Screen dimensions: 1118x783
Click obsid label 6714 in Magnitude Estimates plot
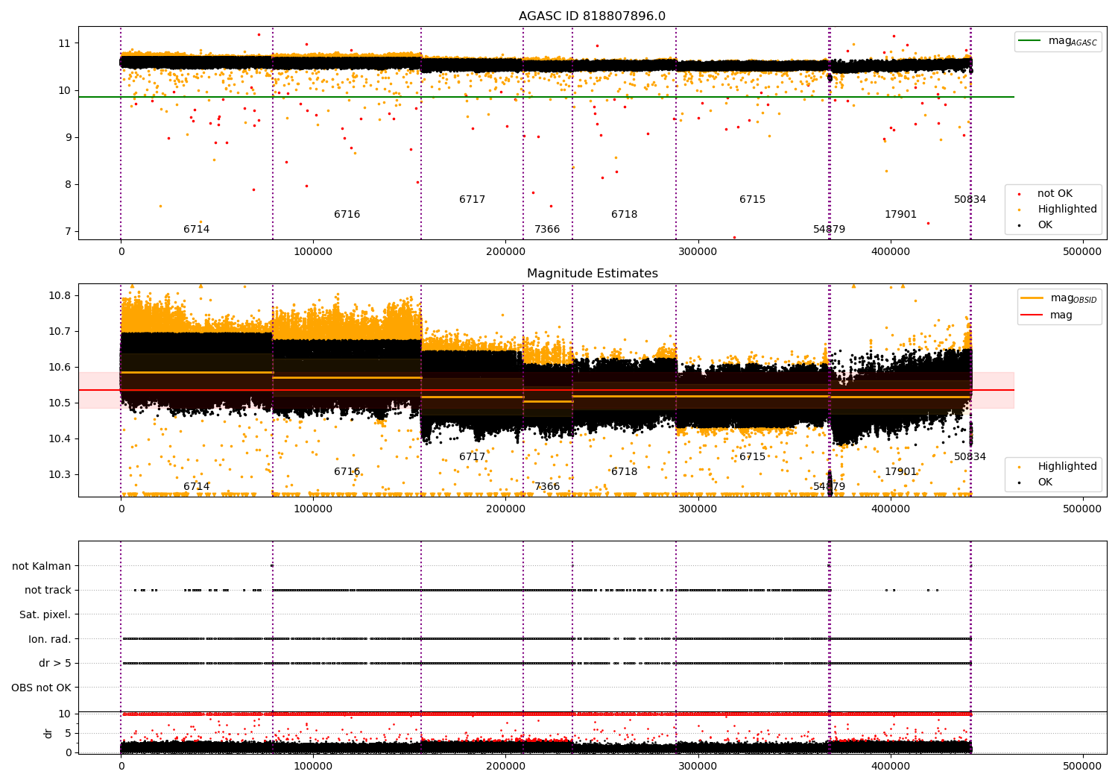click(x=197, y=487)
